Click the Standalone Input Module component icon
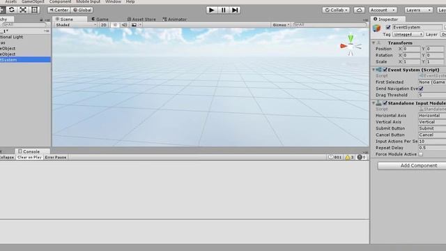This screenshot has width=446, height=251. (379, 103)
